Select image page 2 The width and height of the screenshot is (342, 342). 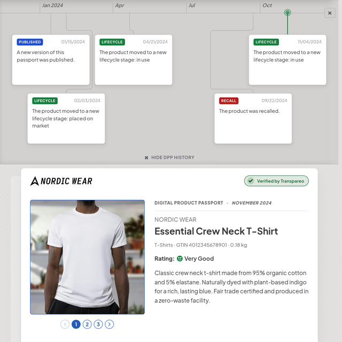(x=87, y=324)
